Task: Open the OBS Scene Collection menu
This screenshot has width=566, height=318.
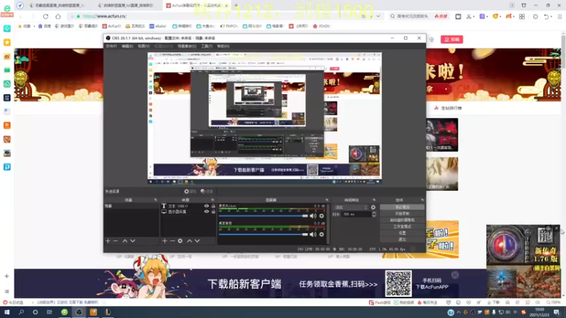Action: pyautogui.click(x=187, y=46)
